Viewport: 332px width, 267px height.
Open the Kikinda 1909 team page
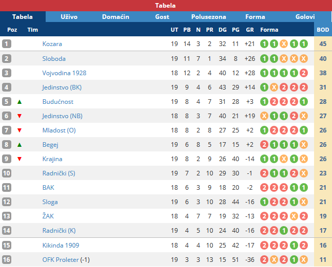61,245
